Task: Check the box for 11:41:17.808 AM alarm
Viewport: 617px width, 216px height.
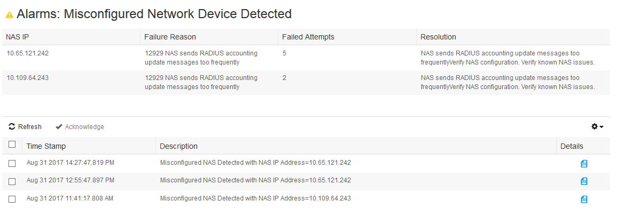Action: 12,199
